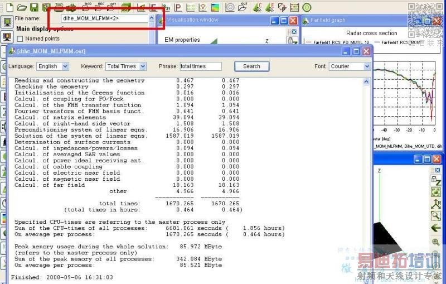Click the 'Calcul. of matrix elements' row
446x284 pixels.
click(x=127, y=118)
